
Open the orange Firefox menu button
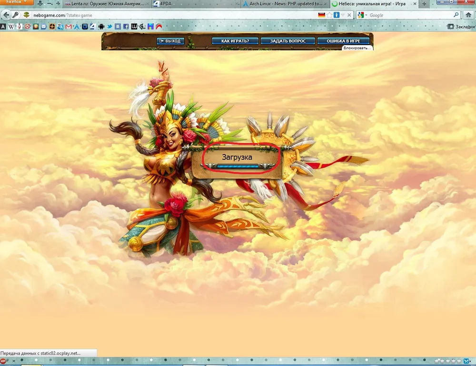16,2
